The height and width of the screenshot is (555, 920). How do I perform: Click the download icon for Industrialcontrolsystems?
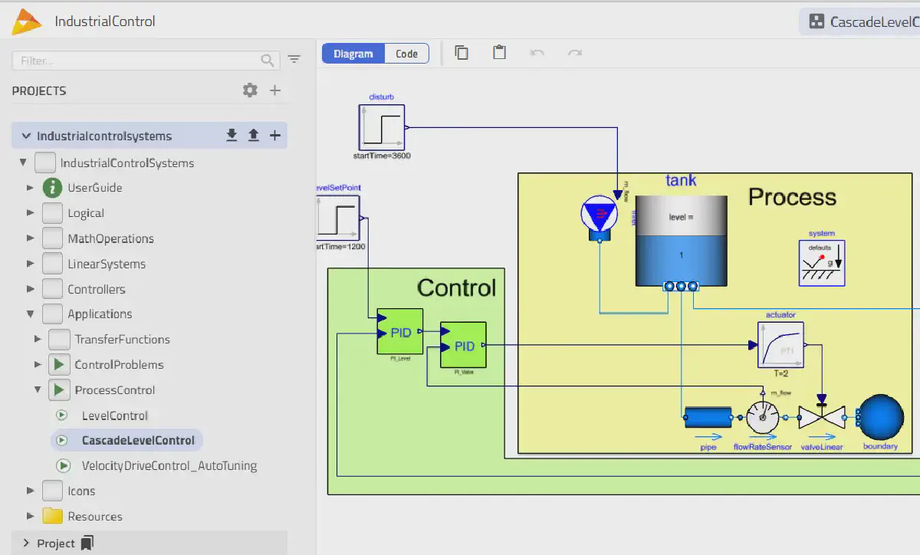pos(232,136)
